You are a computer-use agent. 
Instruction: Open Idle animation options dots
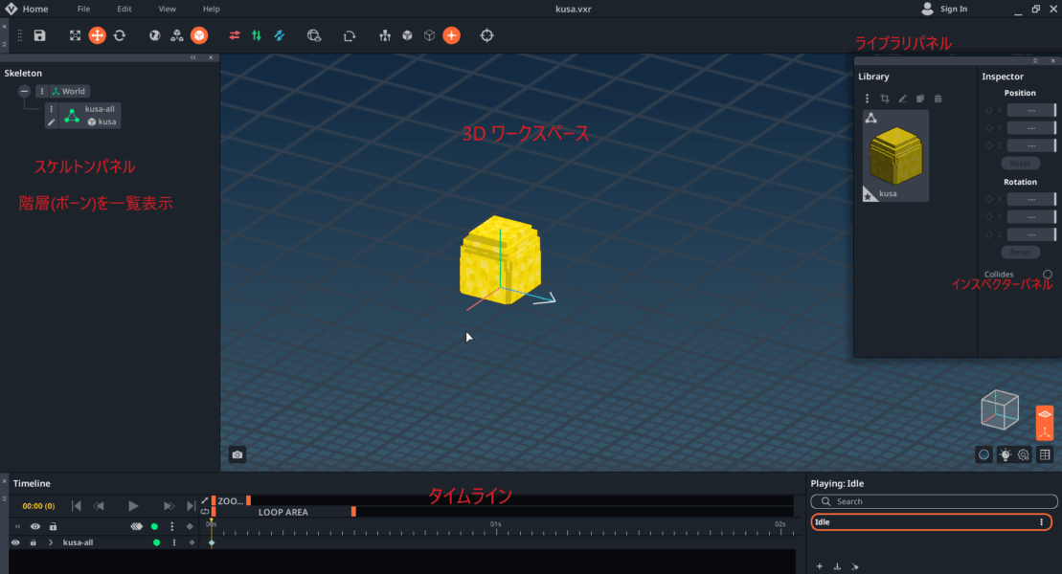point(1042,522)
